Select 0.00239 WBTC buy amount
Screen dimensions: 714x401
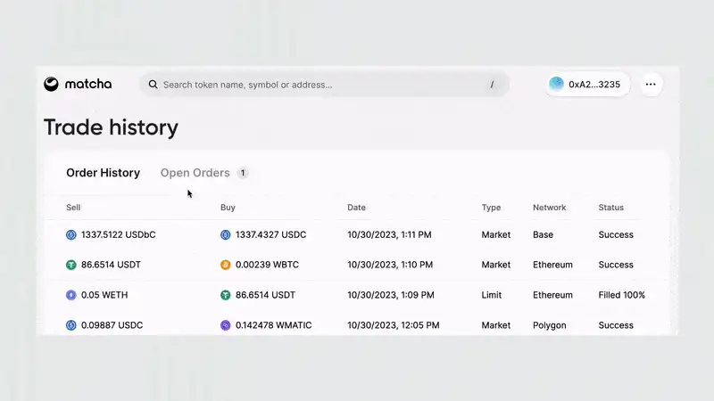coord(267,265)
